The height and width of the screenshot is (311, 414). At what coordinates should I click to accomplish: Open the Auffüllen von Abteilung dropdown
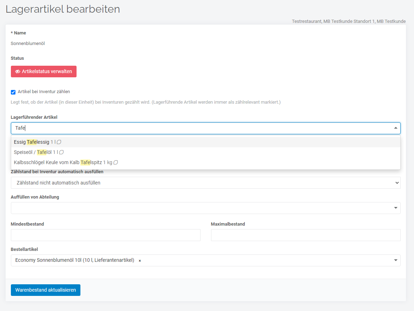[206, 208]
